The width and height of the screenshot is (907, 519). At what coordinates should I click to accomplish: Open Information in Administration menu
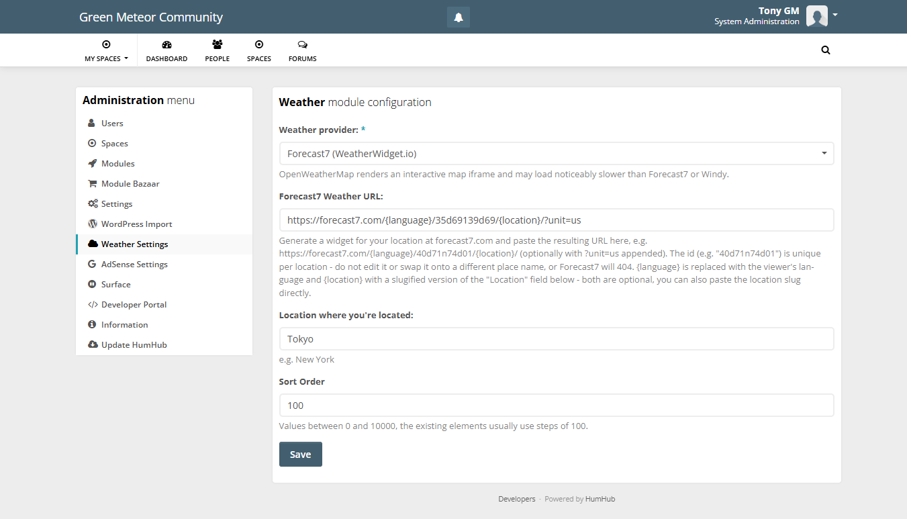[x=164, y=324]
